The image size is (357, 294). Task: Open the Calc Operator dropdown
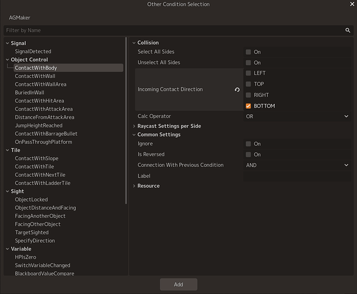tap(297, 116)
